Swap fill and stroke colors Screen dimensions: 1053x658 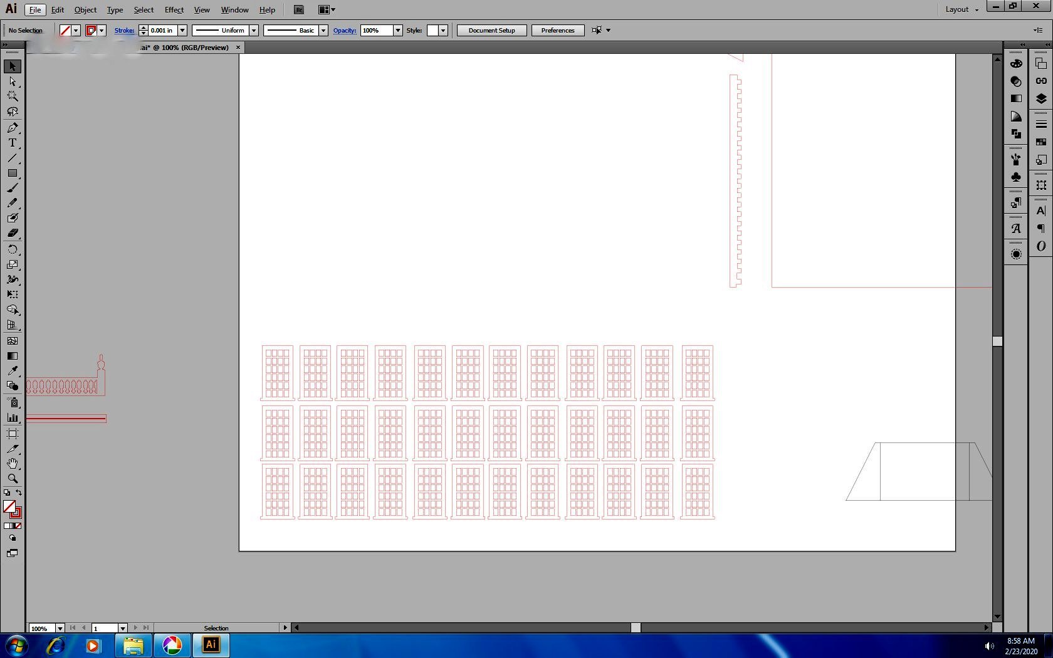[x=19, y=493]
